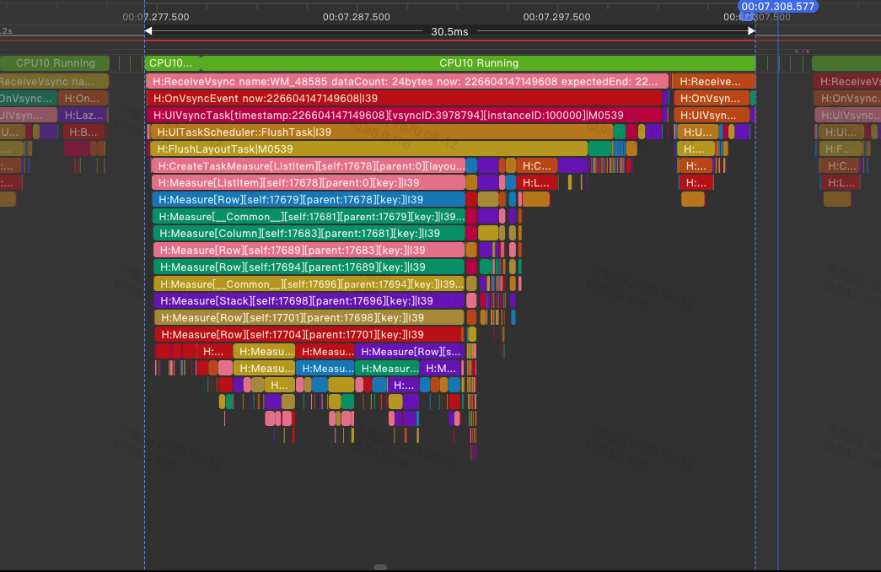Click the 30.5ms range duration label
The image size is (881, 572).
tap(449, 31)
